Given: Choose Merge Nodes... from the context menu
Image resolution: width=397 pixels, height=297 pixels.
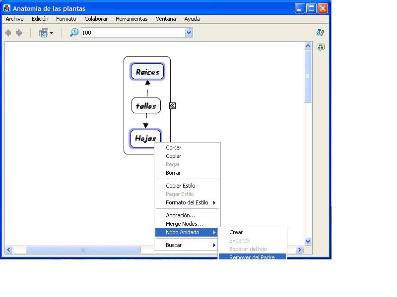Looking at the screenshot, I should pos(188,224).
